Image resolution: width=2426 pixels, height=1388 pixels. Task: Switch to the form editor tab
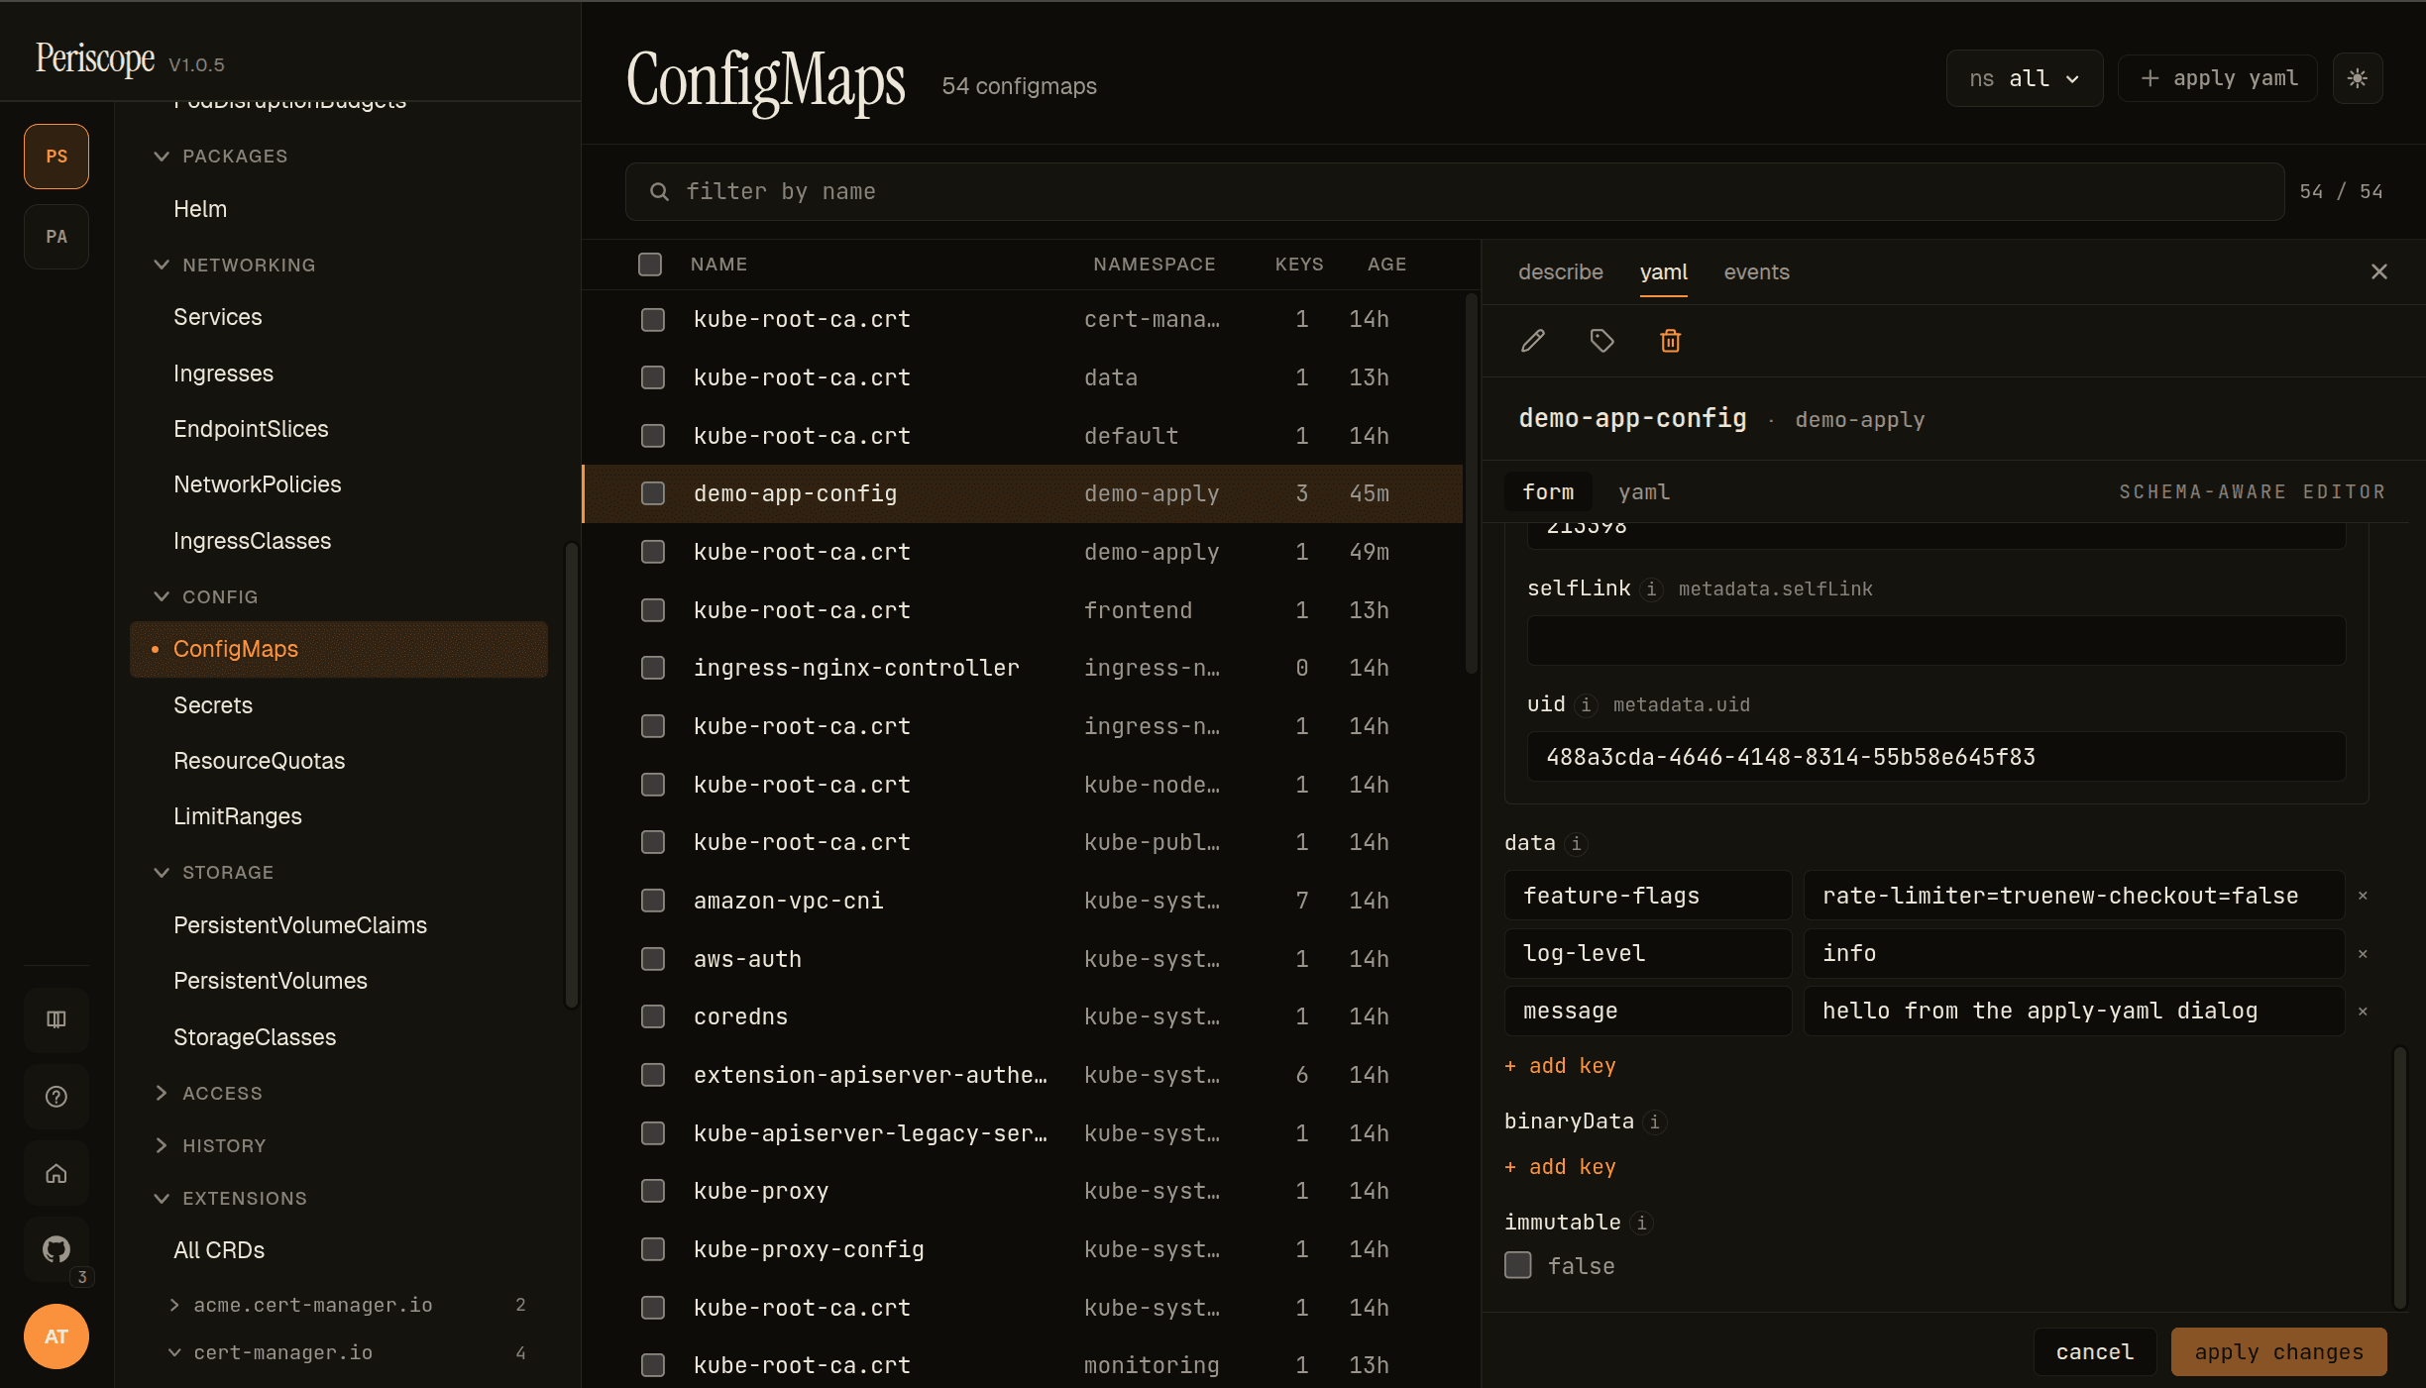click(1548, 491)
